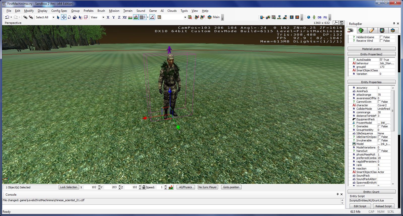Open the Prefabs menu
The width and height of the screenshot is (403, 216).
tap(88, 11)
